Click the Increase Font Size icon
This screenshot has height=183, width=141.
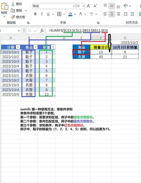(x=89, y=6)
